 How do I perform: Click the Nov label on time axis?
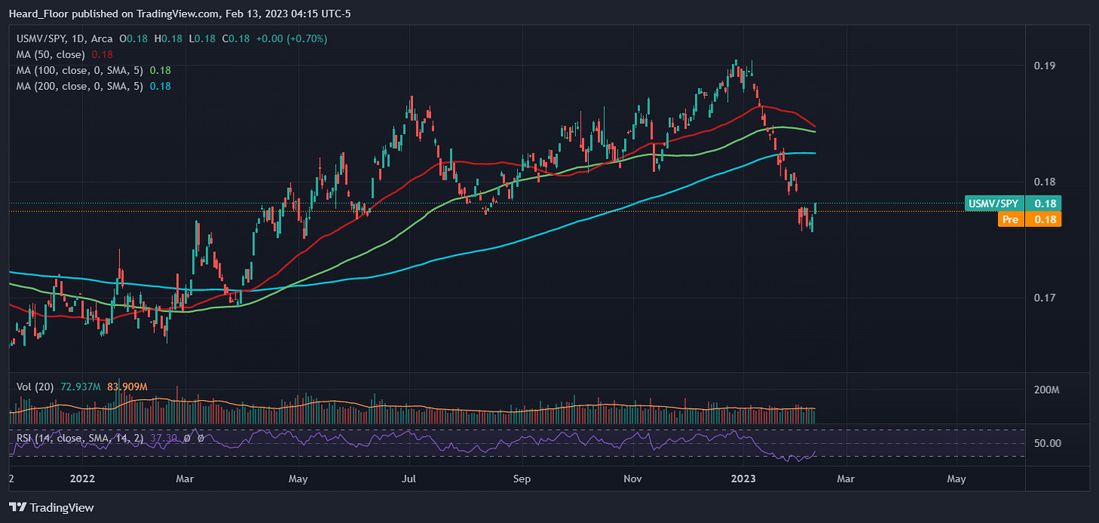[x=633, y=478]
